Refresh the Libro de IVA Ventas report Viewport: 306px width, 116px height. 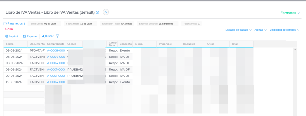pos(106,12)
